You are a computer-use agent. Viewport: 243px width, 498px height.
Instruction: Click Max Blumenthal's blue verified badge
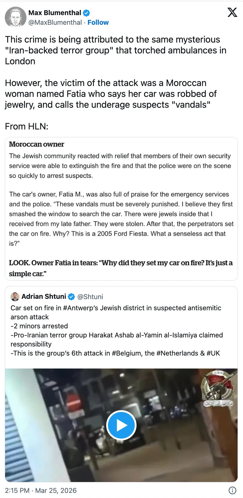87,13
